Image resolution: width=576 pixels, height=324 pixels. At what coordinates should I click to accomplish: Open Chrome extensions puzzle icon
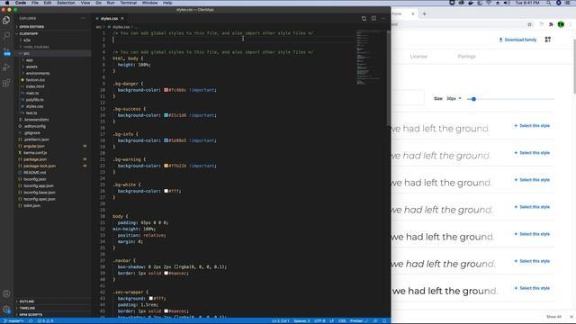[x=551, y=24]
